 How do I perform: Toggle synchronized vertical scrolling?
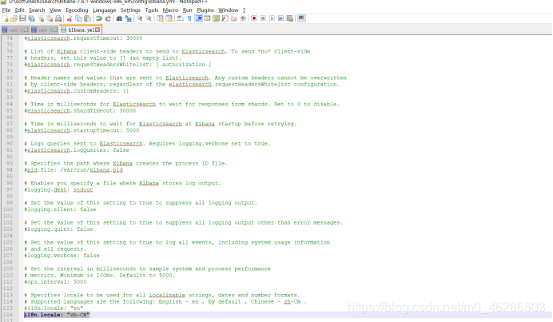pyautogui.click(x=160, y=18)
